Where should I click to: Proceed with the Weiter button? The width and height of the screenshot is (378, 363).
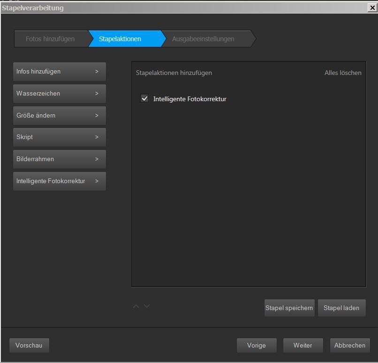303,346
